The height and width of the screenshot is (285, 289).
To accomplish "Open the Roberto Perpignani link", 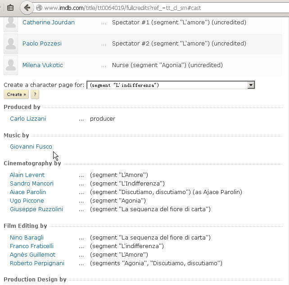I will pyautogui.click(x=37, y=263).
